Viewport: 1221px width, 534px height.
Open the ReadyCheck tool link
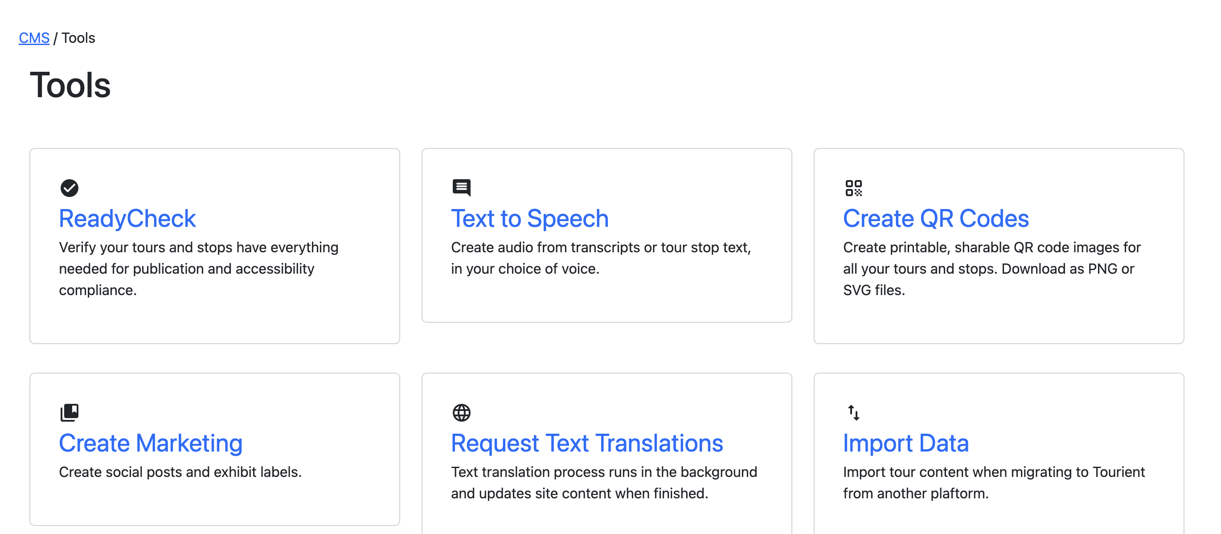pyautogui.click(x=127, y=218)
